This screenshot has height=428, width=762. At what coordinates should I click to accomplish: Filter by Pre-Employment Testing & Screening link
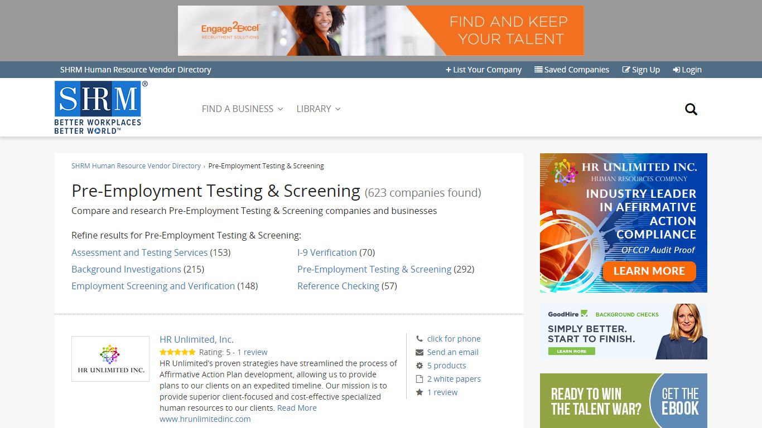coord(374,269)
